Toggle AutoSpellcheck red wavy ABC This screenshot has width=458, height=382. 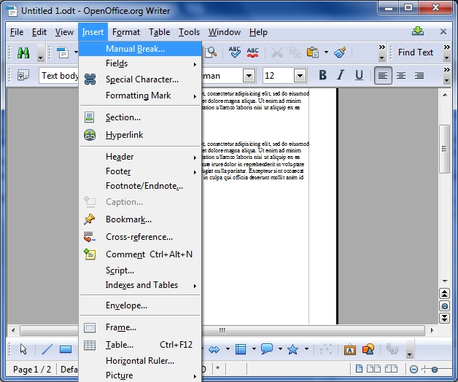click(x=252, y=52)
